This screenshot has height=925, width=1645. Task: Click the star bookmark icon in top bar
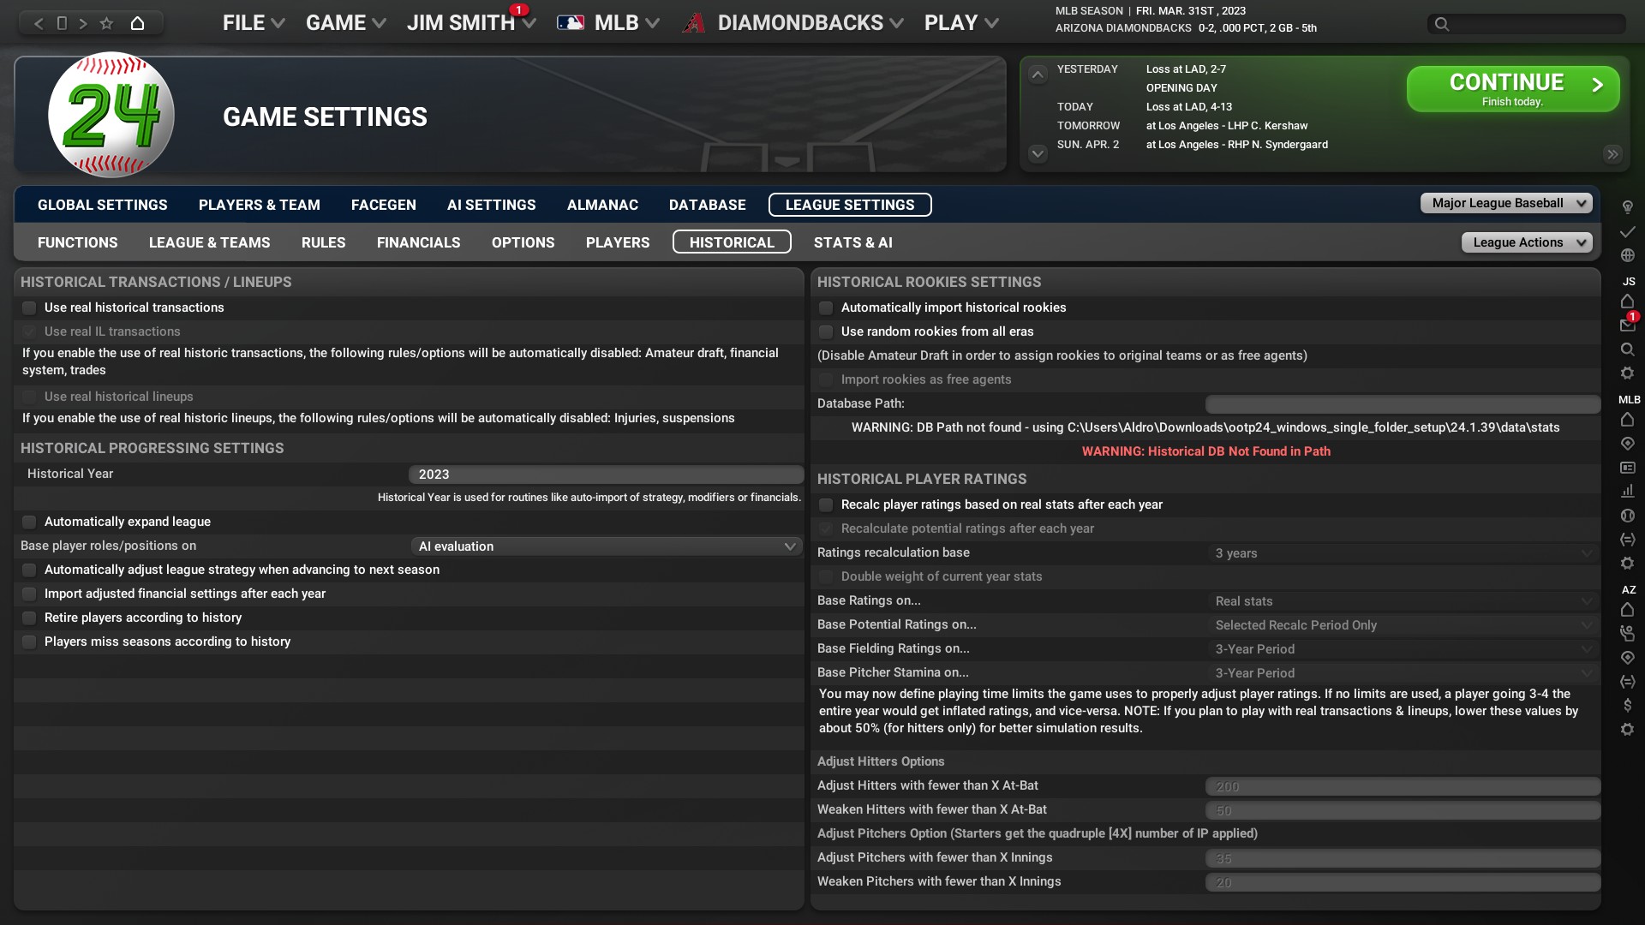coord(106,23)
